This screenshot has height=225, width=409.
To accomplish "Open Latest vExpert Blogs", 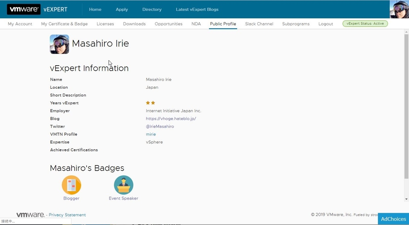I will [x=197, y=9].
